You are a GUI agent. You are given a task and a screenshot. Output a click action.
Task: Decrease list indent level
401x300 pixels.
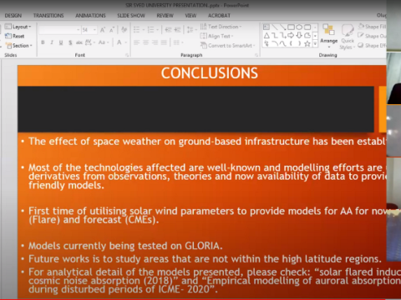(x=168, y=30)
